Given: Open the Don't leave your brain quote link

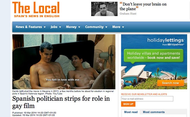Looking at the screenshot, I should pos(143,6).
